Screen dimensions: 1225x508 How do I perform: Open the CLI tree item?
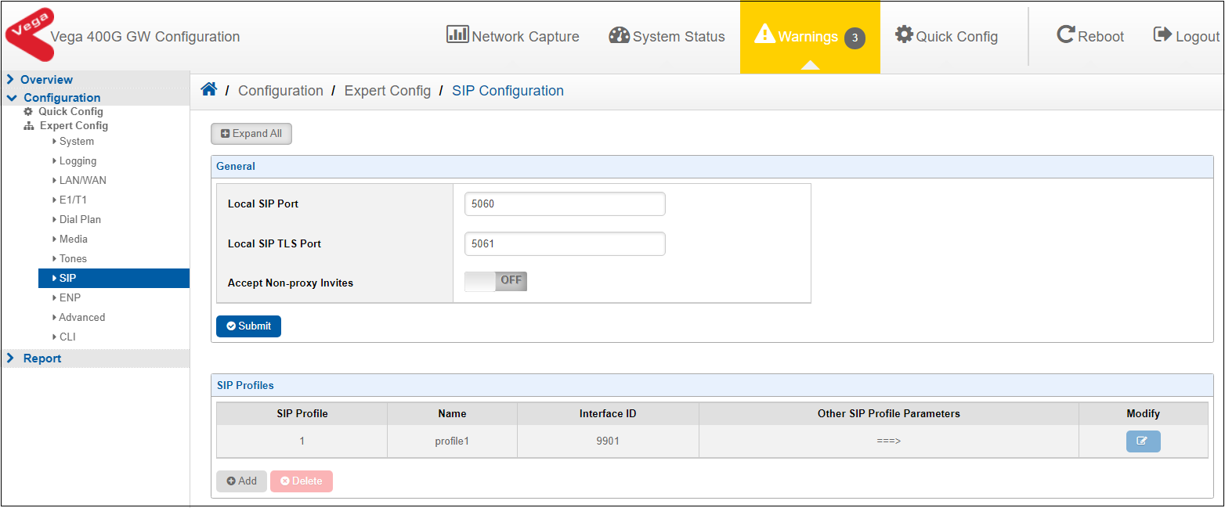67,337
